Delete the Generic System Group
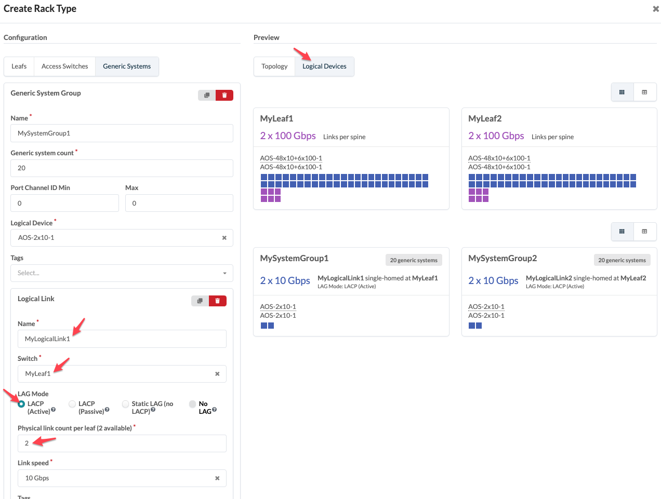The width and height of the screenshot is (661, 499). (x=224, y=95)
